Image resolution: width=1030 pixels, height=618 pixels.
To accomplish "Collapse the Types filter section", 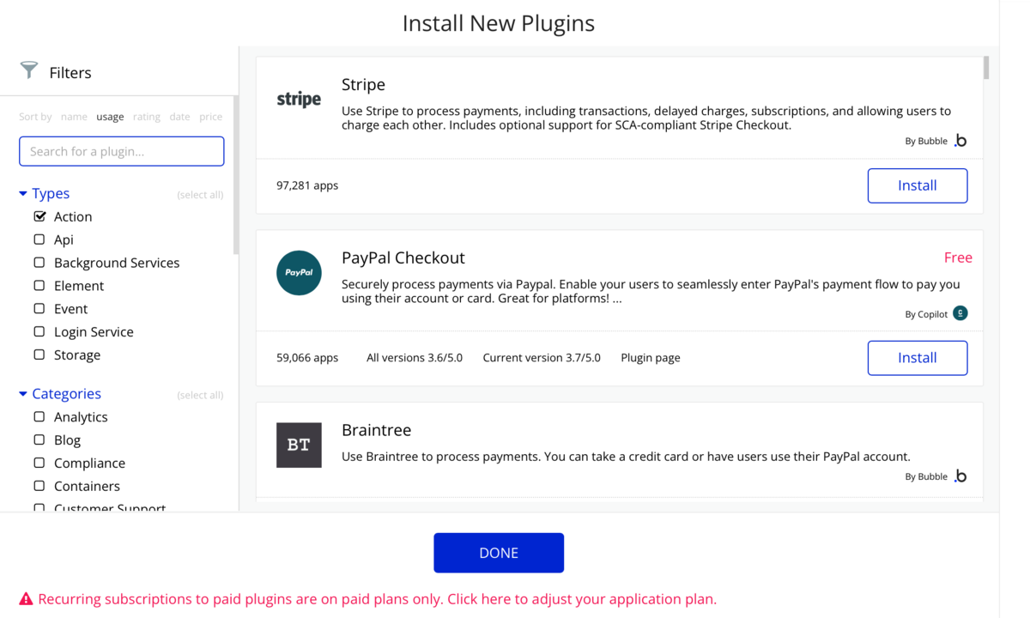I will pyautogui.click(x=23, y=194).
